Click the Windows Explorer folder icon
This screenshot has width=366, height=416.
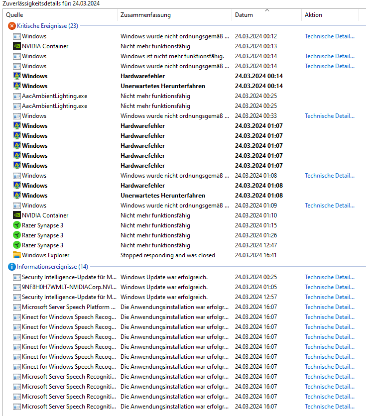point(17,255)
